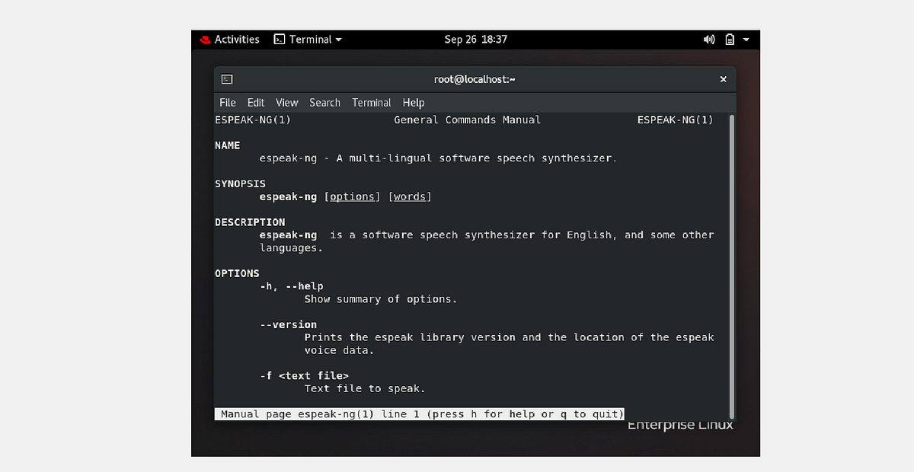Screen dimensions: 914x472
Task: Open the View menu
Action: tap(286, 102)
